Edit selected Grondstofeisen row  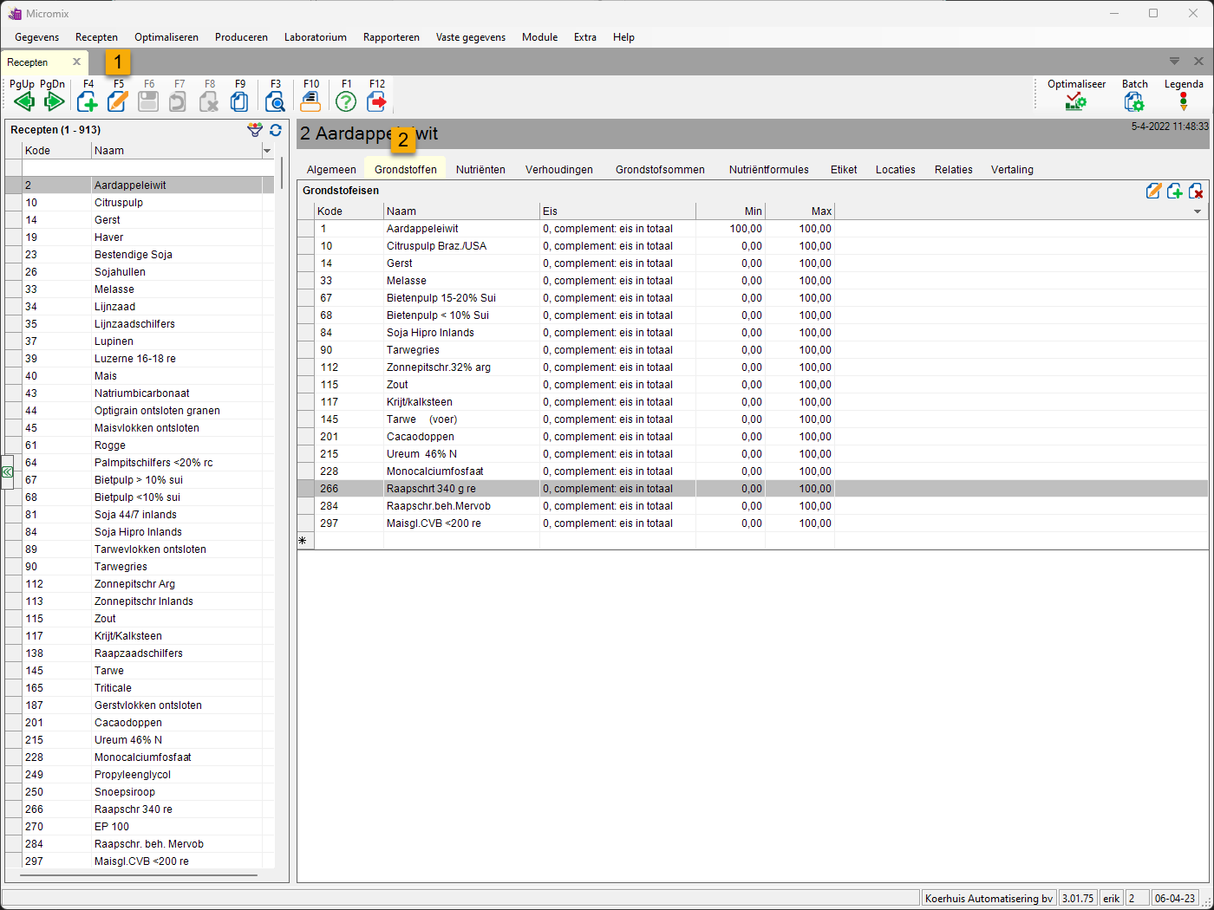click(1153, 191)
